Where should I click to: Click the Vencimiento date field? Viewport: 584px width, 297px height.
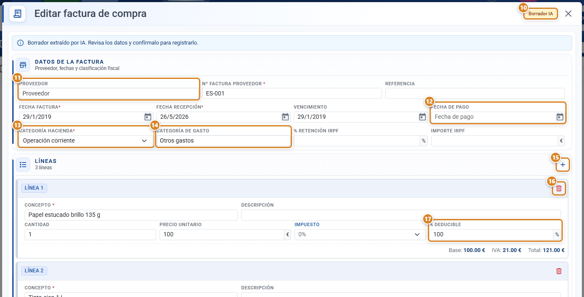pyautogui.click(x=360, y=117)
